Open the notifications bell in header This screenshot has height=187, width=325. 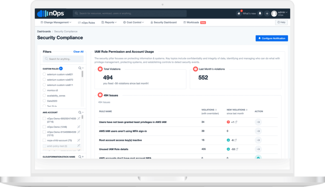pos(260,13)
